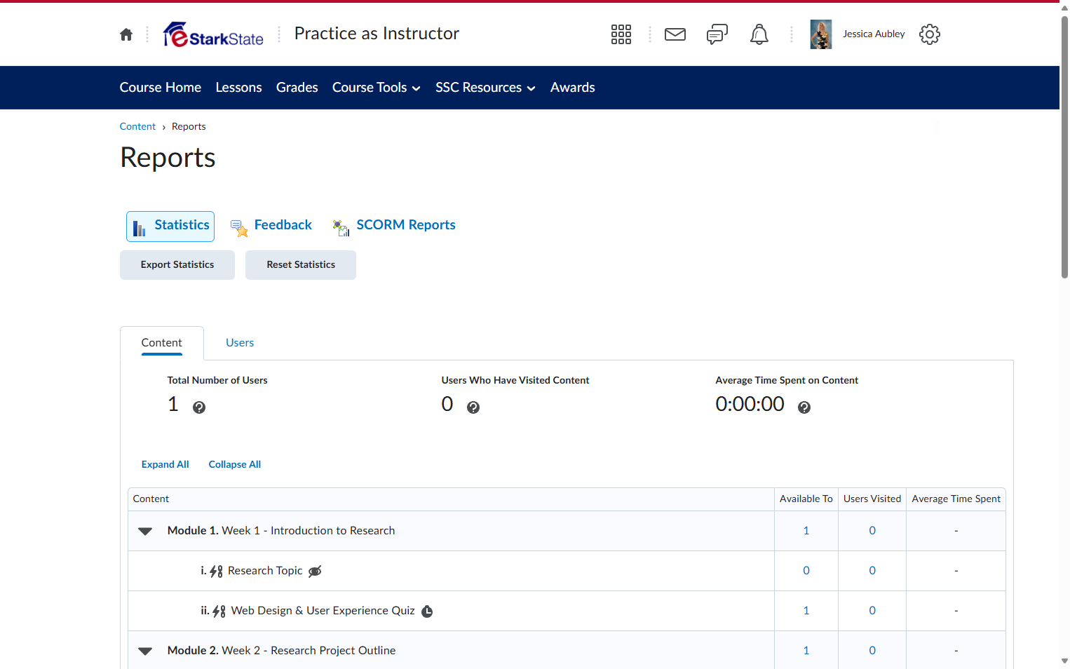
Task: Switch to the Users statistics tab
Action: [x=240, y=343]
